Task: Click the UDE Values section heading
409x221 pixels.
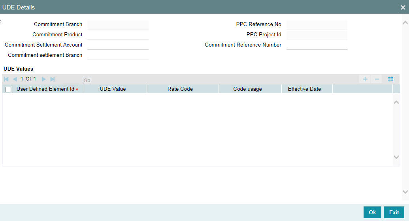Action: tap(18, 69)
